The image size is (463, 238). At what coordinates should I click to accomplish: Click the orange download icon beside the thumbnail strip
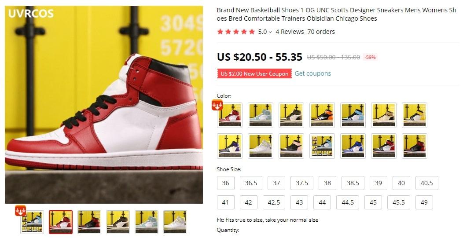click(20, 211)
